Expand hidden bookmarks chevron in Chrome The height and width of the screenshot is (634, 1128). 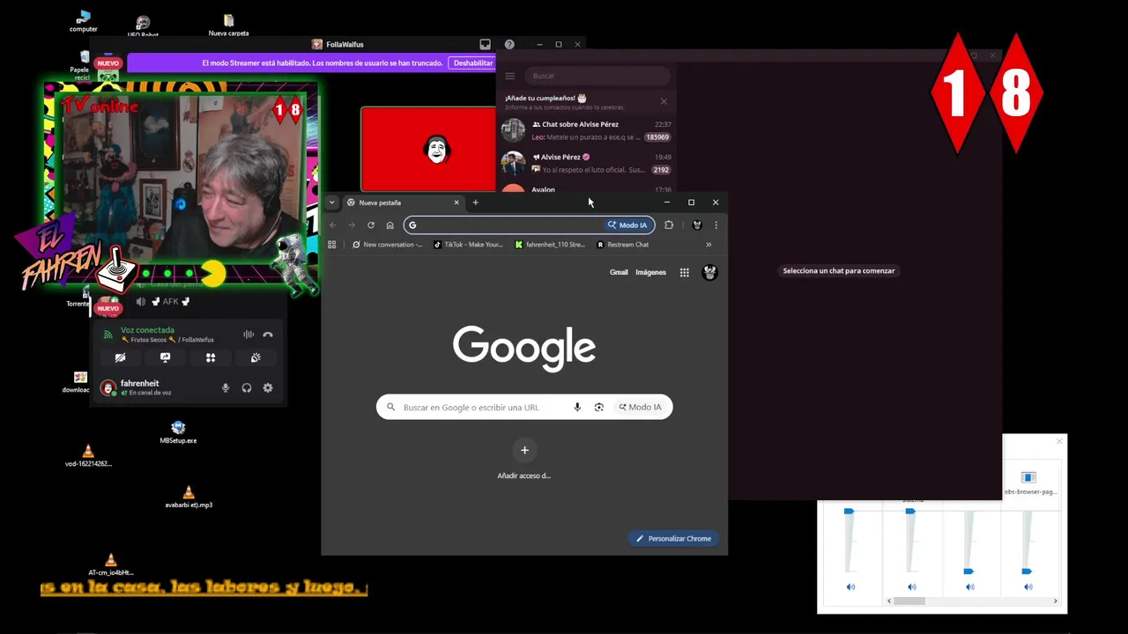coord(709,244)
